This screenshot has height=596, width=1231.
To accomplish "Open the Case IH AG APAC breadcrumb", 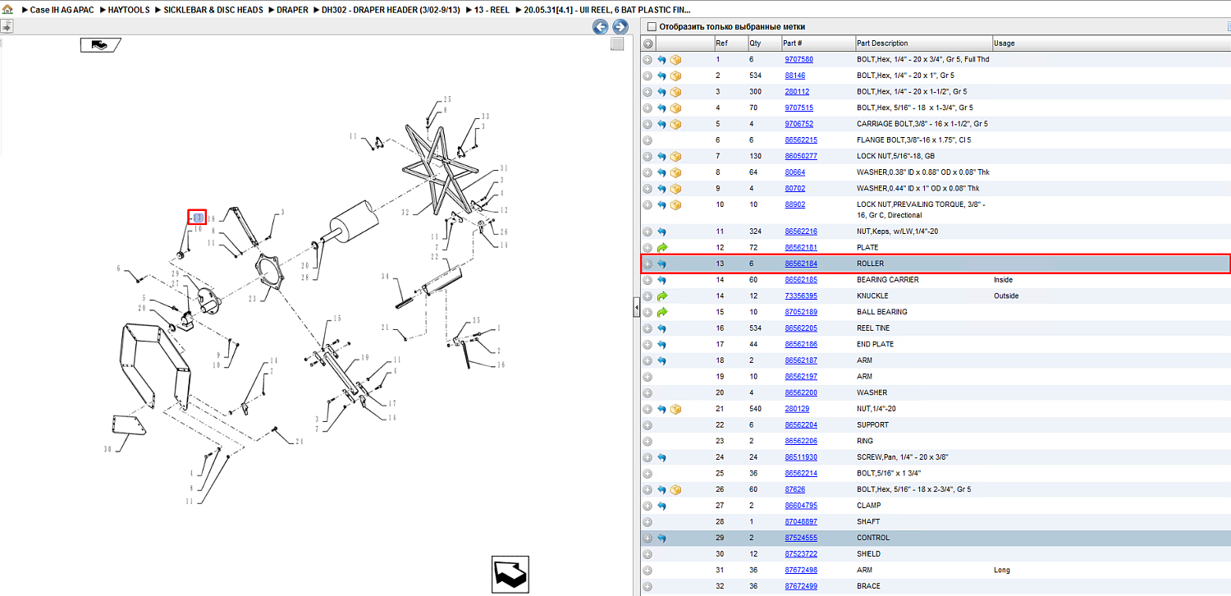I will pos(62,10).
